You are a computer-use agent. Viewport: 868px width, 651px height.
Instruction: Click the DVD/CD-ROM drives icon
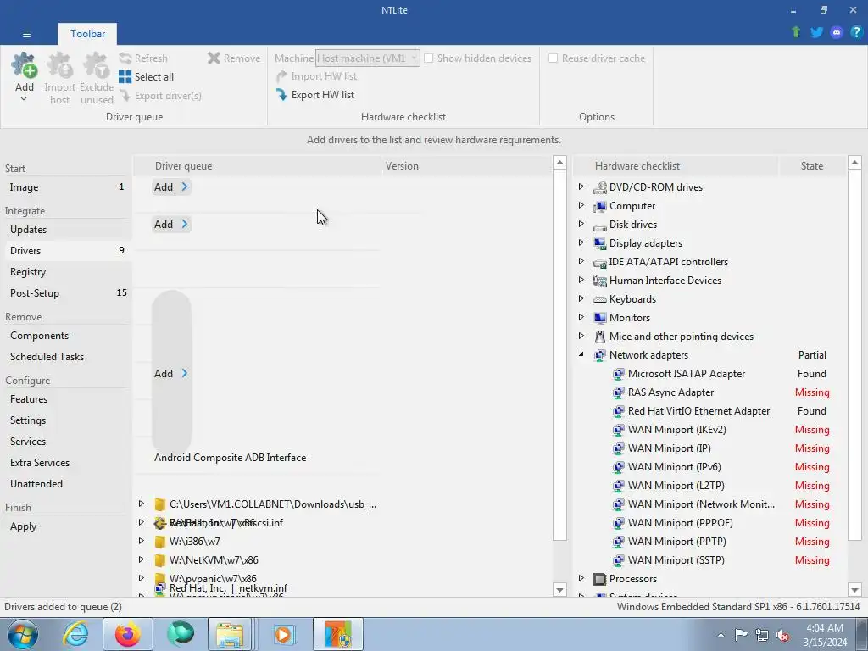[x=599, y=187]
